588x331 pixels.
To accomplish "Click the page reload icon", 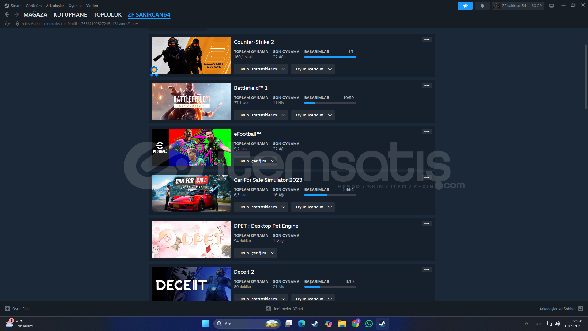I will tap(7, 24).
